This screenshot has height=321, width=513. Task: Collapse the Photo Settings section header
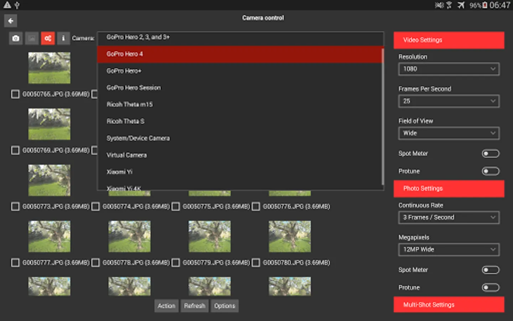coord(449,188)
